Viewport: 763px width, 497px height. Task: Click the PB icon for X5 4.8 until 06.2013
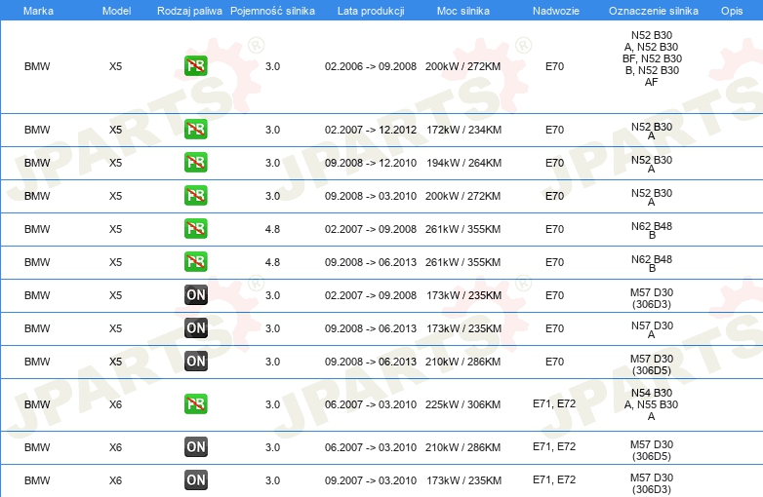(x=195, y=262)
